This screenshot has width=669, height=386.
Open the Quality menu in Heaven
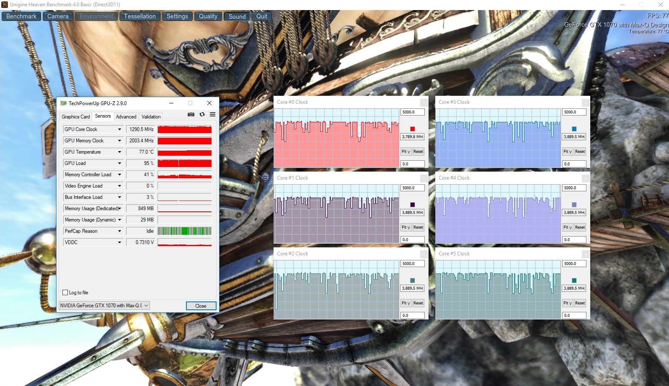click(x=208, y=16)
